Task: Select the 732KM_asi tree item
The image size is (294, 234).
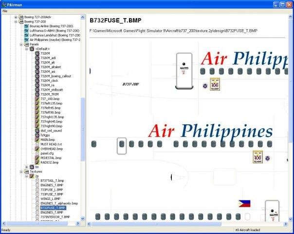Action: pyautogui.click(x=48, y=72)
